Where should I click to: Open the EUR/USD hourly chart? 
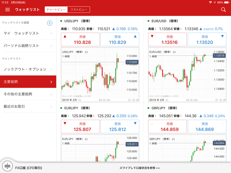(x=187, y=75)
